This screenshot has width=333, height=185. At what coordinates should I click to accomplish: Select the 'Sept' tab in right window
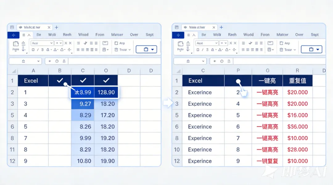pyautogui.click(x=315, y=35)
